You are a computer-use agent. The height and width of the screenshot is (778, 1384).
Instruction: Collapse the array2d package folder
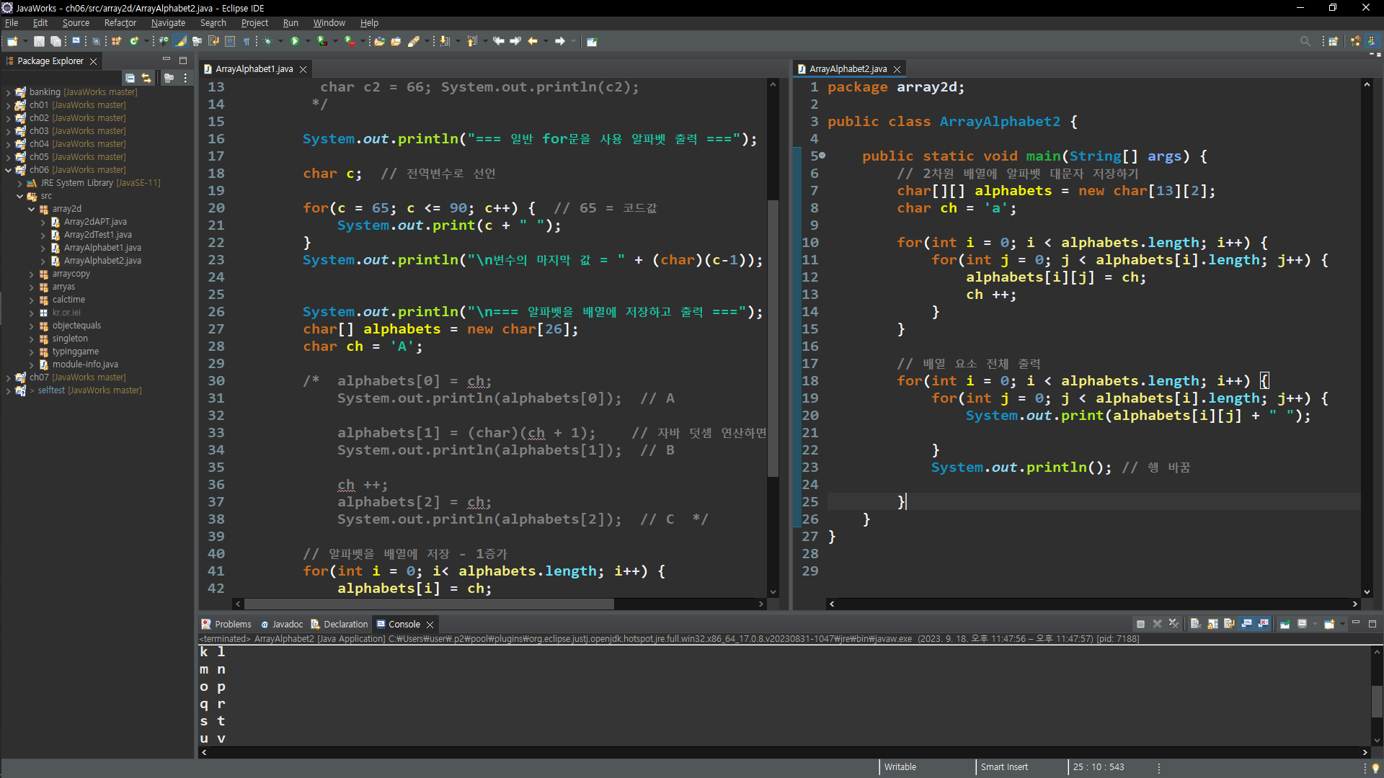click(x=32, y=209)
